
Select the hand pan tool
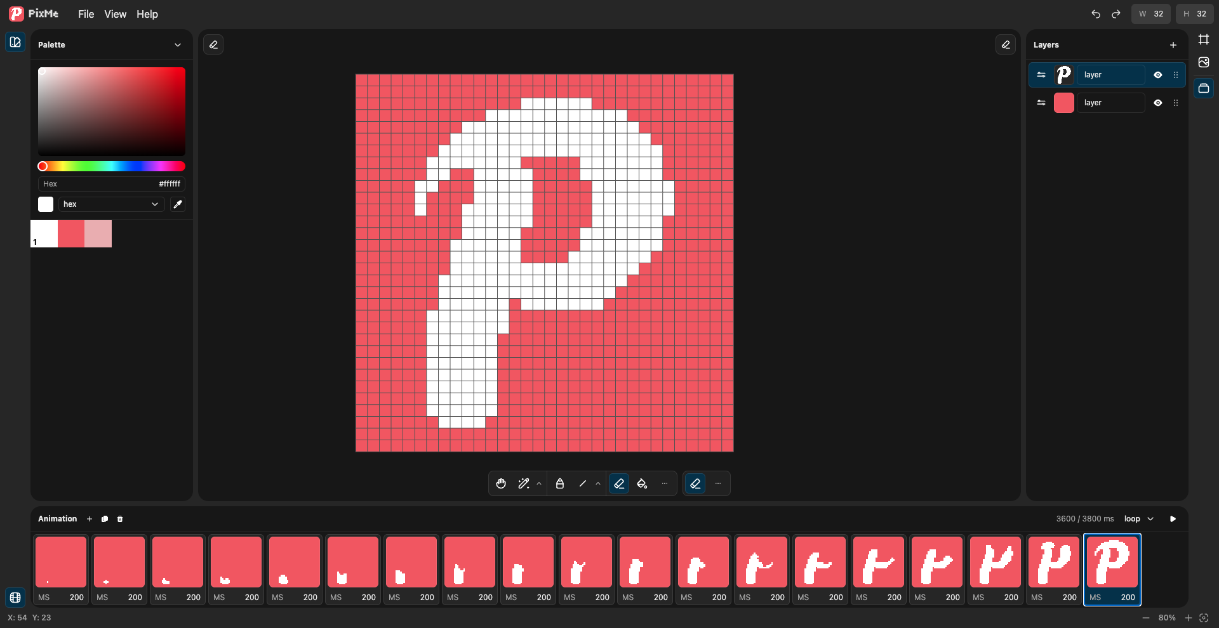click(501, 483)
